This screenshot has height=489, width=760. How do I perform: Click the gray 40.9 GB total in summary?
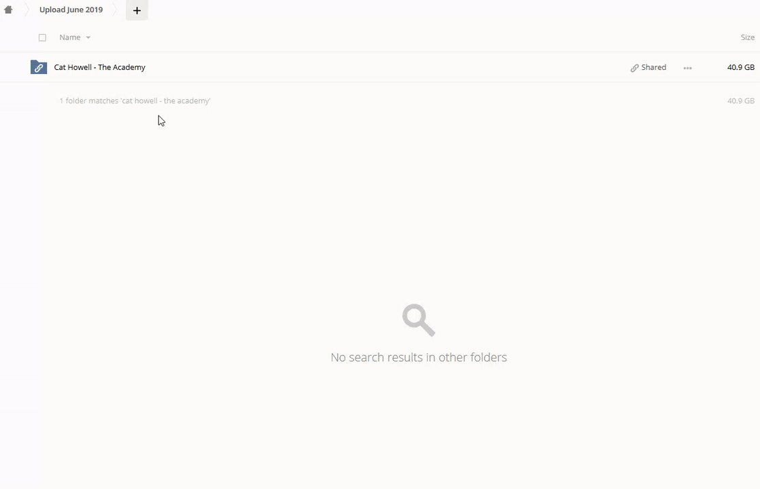[740, 101]
